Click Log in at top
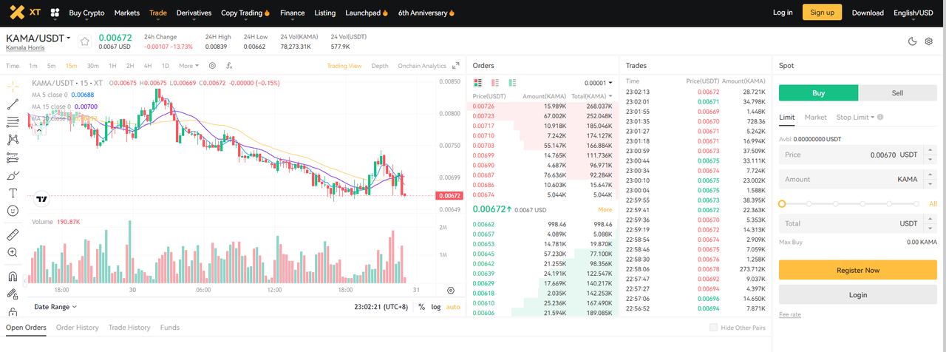 (x=782, y=13)
